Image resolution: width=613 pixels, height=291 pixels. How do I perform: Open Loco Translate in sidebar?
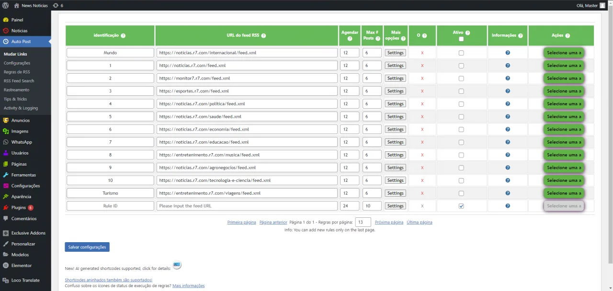click(x=25, y=280)
